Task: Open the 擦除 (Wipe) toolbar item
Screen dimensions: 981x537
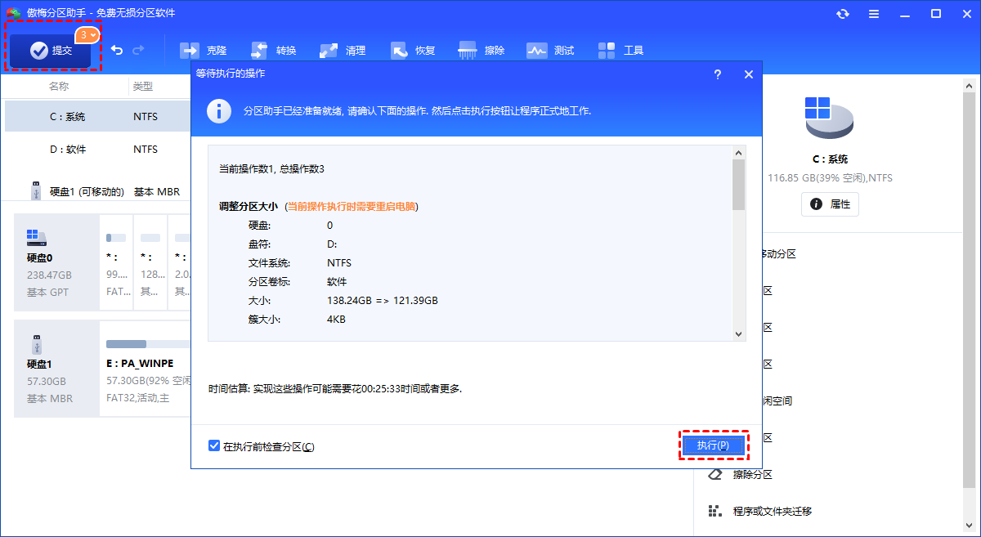Action: [x=482, y=51]
